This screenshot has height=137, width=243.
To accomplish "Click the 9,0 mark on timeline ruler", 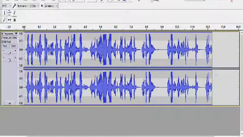I will [x=162, y=27].
